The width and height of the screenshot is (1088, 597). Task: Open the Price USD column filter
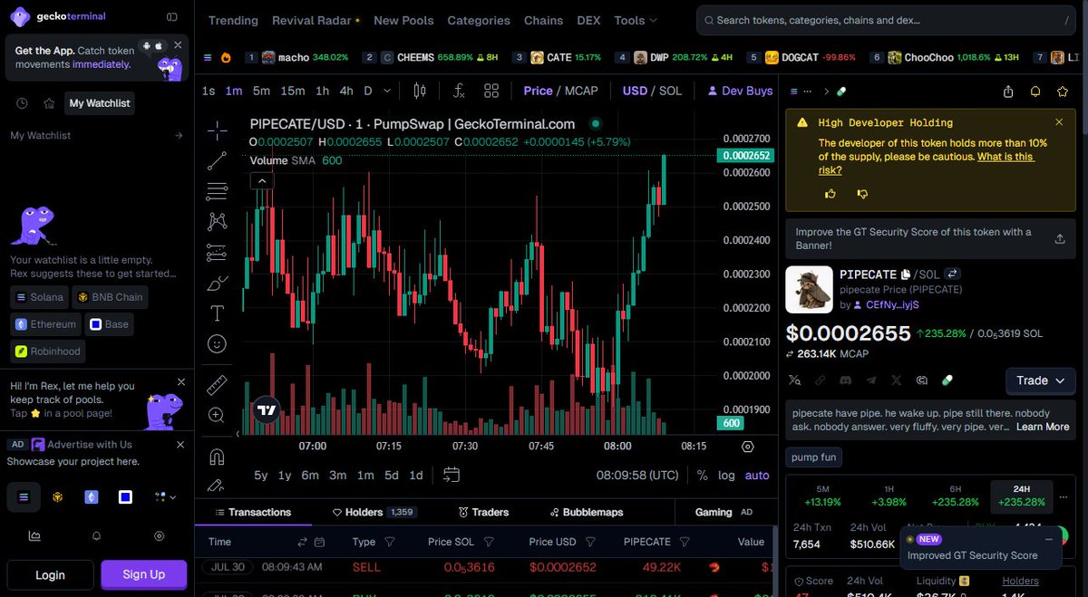(x=590, y=542)
